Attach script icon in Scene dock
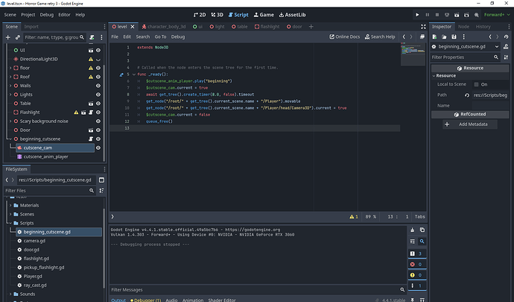 [x=92, y=37]
